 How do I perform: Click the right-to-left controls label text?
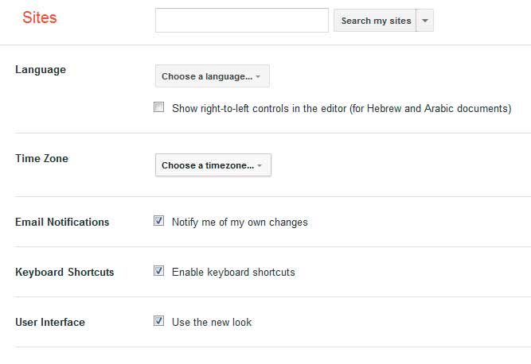click(x=342, y=109)
